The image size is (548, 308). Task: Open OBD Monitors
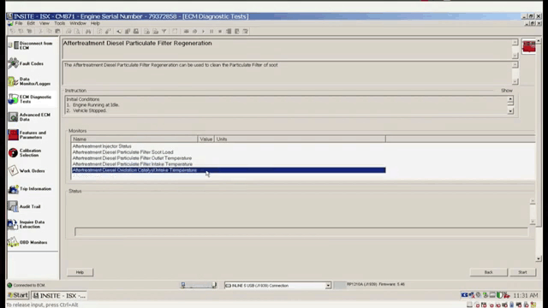27,242
